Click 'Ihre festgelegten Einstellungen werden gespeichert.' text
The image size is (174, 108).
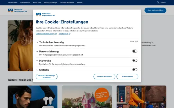61,55
